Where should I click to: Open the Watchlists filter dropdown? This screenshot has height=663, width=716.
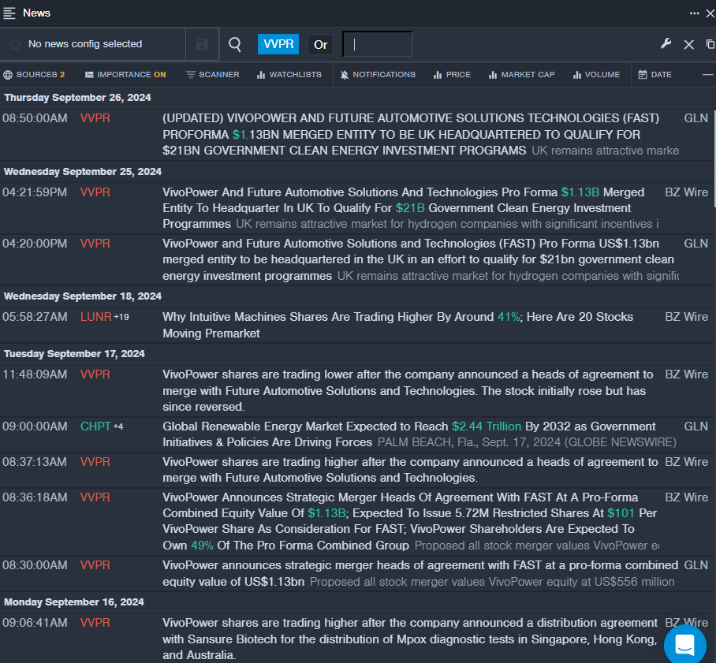point(289,75)
